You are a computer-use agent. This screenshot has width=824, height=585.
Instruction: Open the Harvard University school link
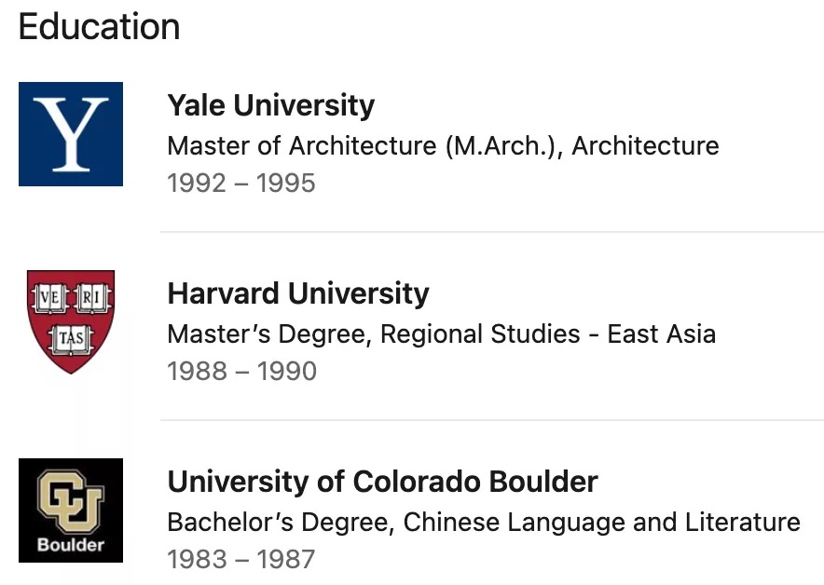[x=298, y=293]
